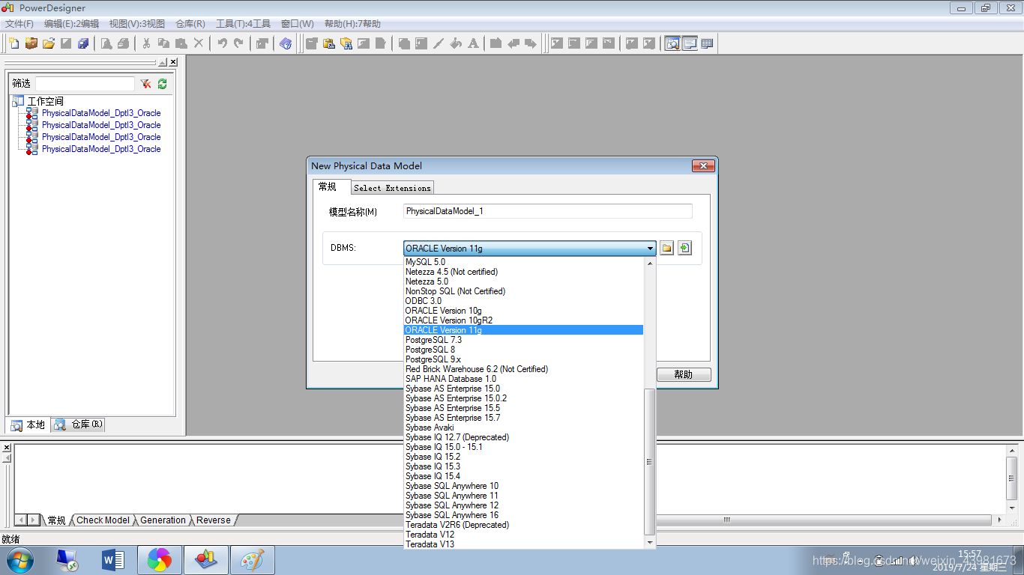Viewport: 1024px width, 575px height.
Task: Click the New Project briefcase icon
Action: pos(31,43)
